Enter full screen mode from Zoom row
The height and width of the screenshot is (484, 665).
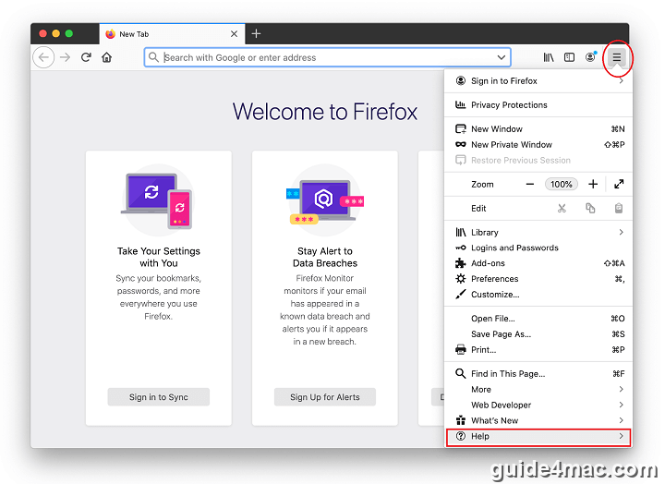point(619,184)
